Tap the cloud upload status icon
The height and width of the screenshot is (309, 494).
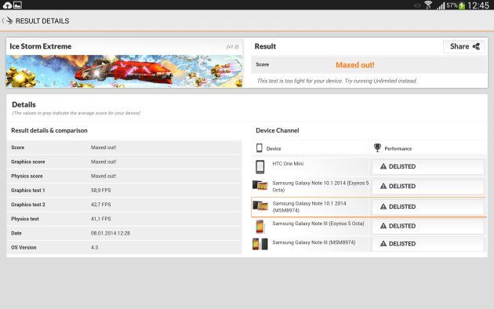[x=7, y=5]
